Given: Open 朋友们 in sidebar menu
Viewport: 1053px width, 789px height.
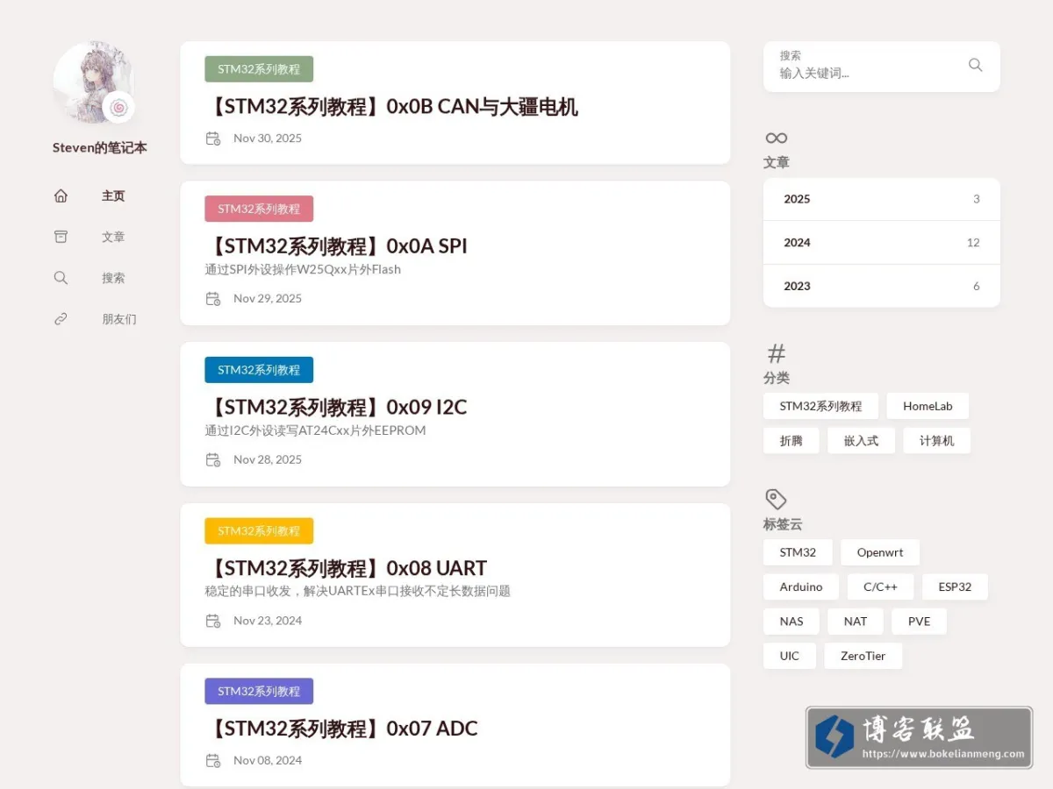Looking at the screenshot, I should [119, 319].
